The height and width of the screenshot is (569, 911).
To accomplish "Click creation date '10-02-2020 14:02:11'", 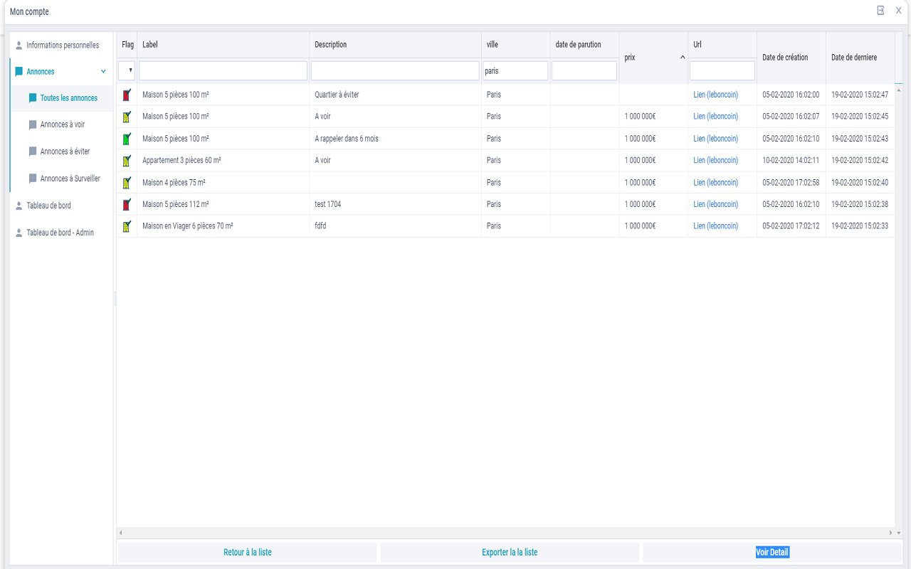I will 791,161.
